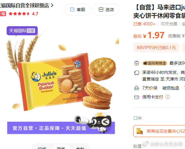Click the customer service smiley icon
Image resolution: width=185 pixels, height=149 pixels.
[x=72, y=10]
